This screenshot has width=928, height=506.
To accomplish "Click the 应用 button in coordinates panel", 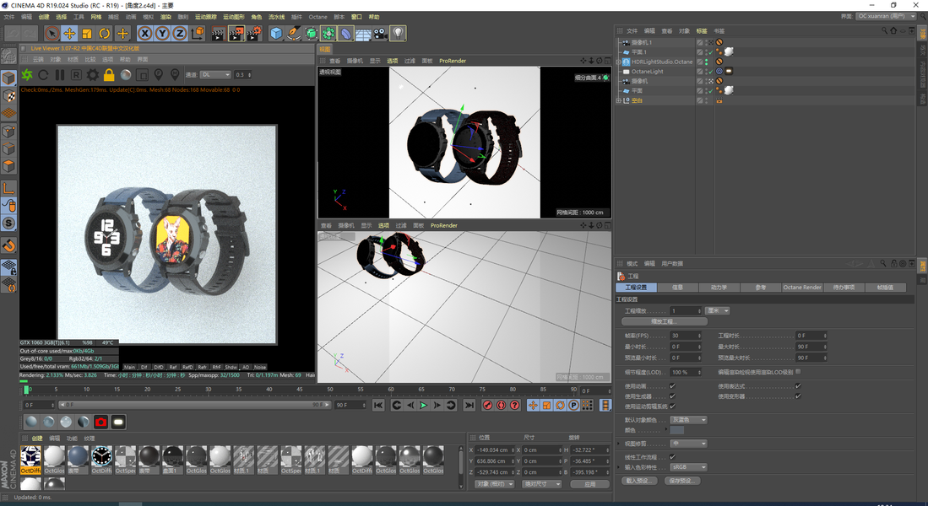I will (x=589, y=483).
